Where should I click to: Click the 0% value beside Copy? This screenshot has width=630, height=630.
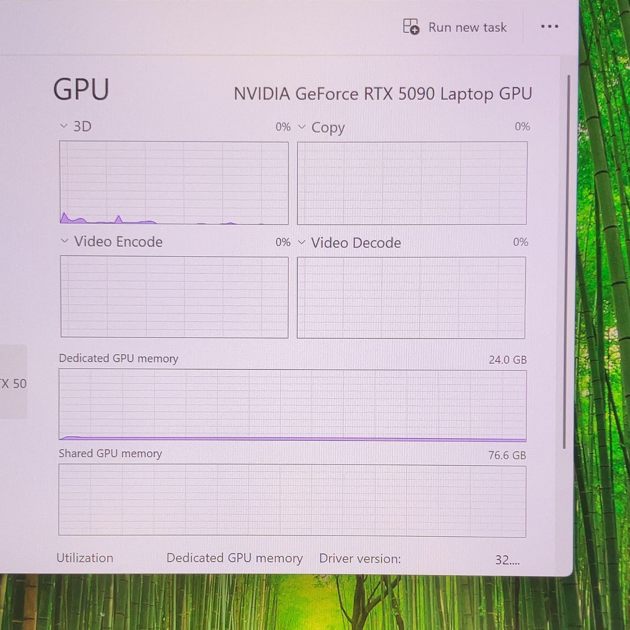522,126
